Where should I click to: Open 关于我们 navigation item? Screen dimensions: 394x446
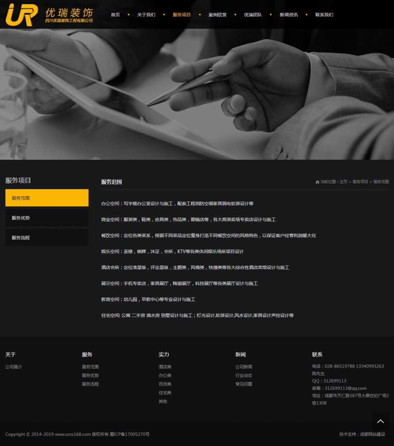[x=146, y=15]
